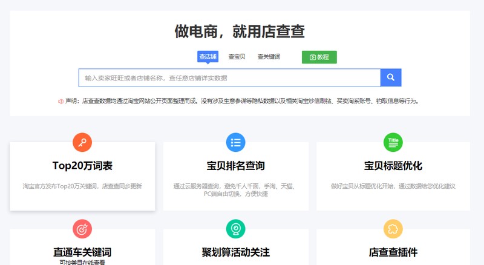Click the headline 做电商，就用店查查
Screen dimensions: 484x265
(240, 31)
